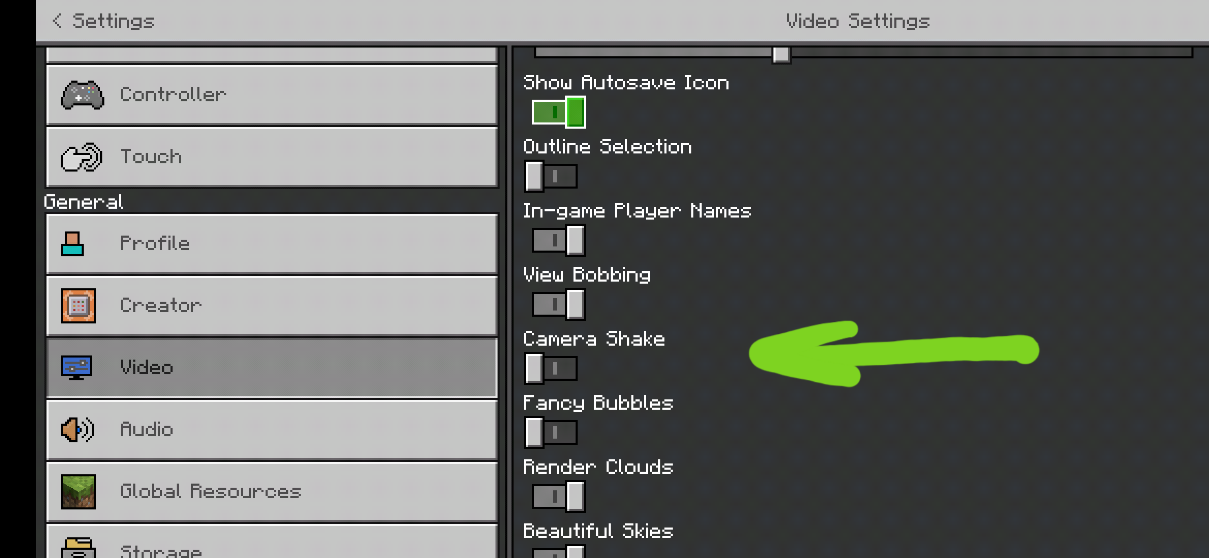1209x558 pixels.
Task: Toggle the Camera Shake switch
Action: tap(551, 368)
